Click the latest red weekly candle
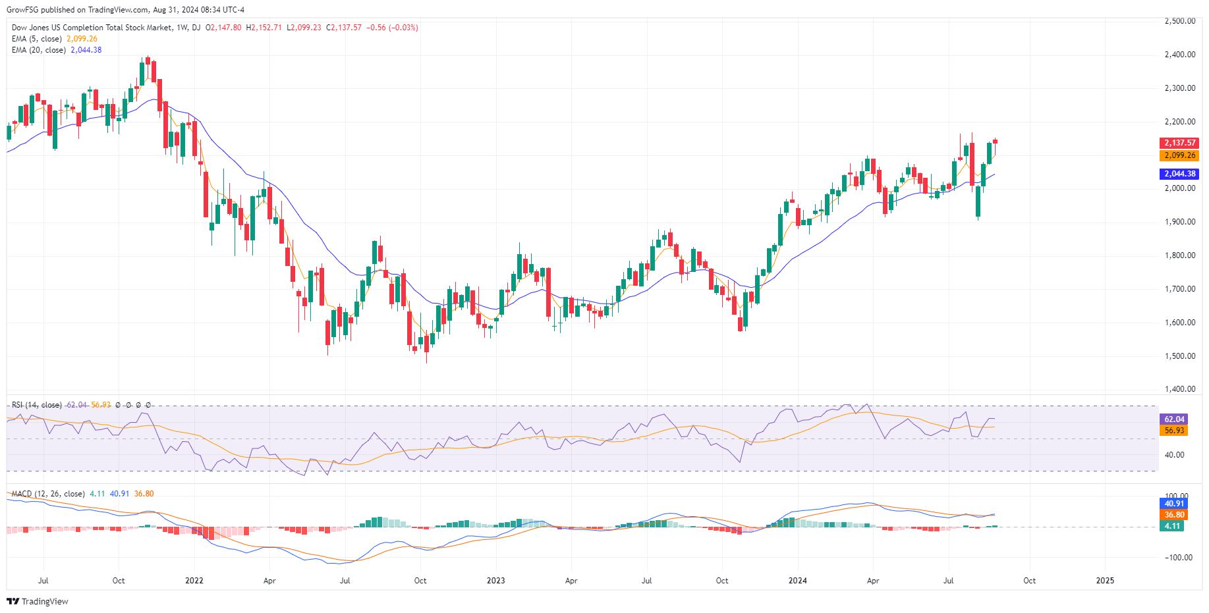The height and width of the screenshot is (613, 1209). click(995, 141)
